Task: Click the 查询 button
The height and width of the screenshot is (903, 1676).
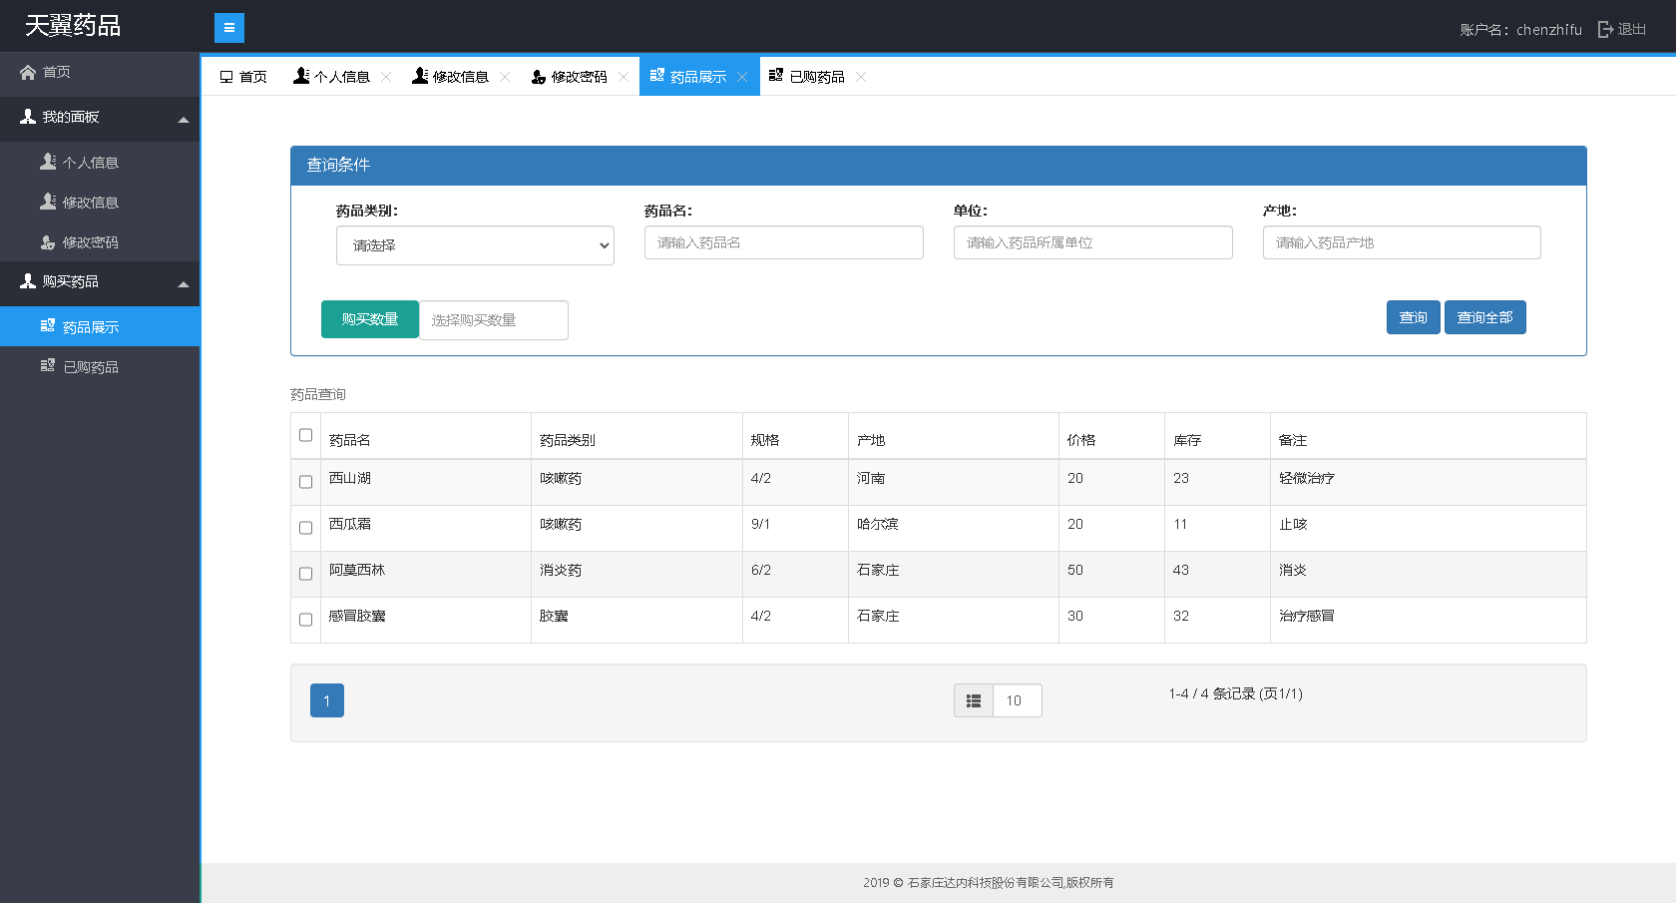Action: [x=1414, y=317]
